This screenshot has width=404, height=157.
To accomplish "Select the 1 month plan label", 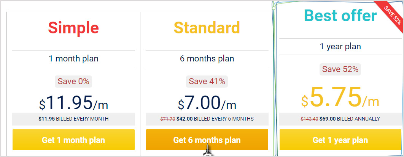I will 73,58.
